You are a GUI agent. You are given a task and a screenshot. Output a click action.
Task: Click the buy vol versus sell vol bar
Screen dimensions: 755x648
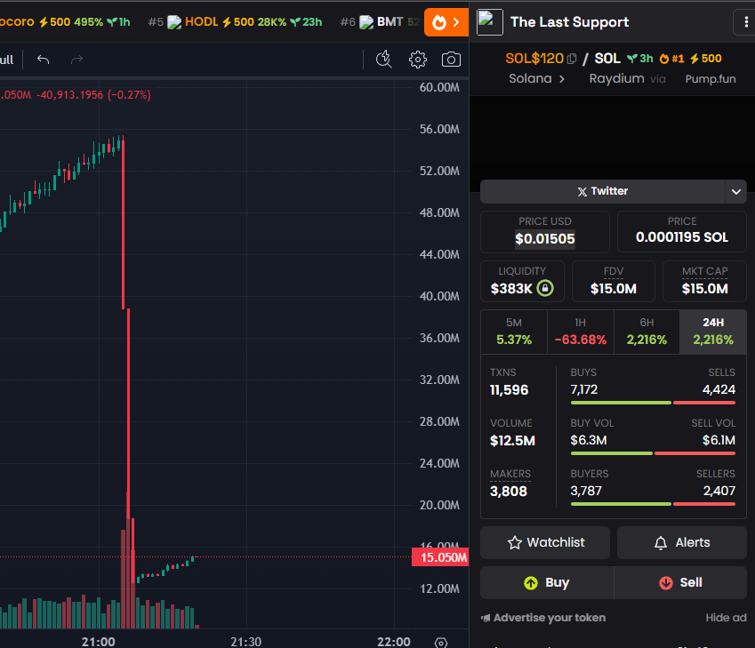653,453
